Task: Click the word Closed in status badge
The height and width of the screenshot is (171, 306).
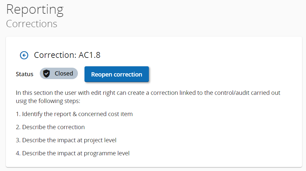Action: (64, 74)
